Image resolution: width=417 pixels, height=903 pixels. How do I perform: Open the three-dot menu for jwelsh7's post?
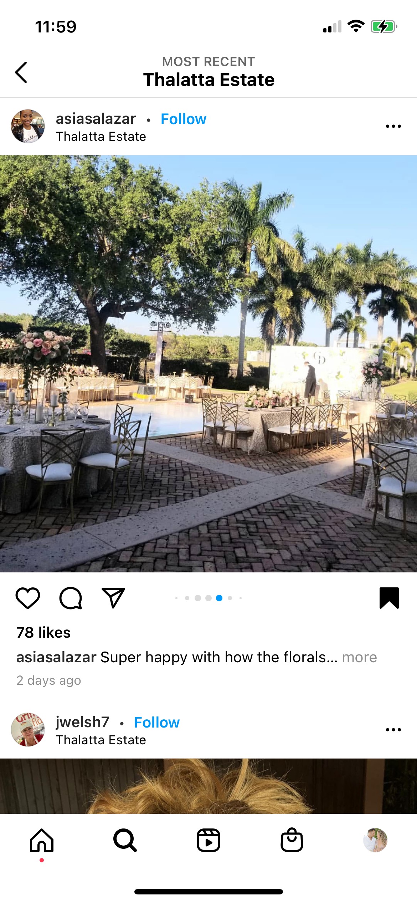point(393,730)
